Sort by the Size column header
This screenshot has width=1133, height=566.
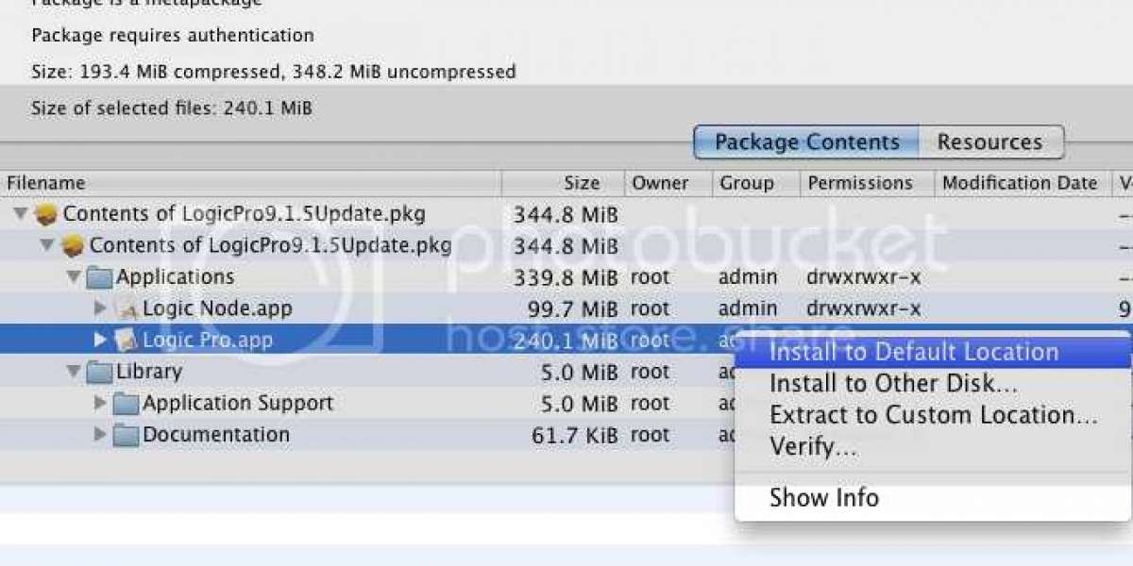tap(581, 183)
